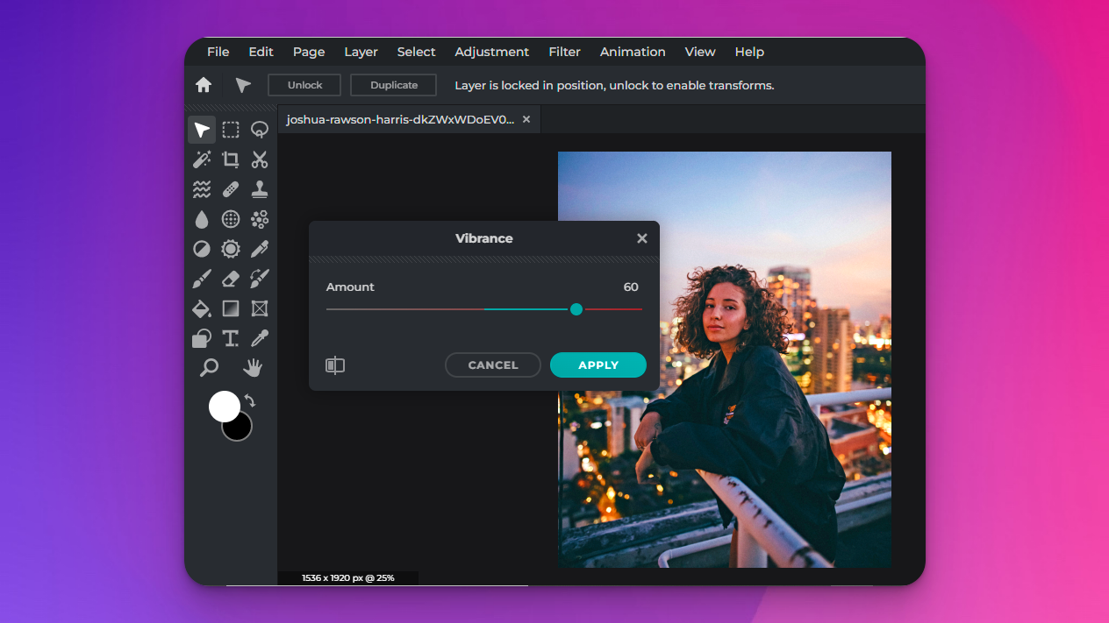
Task: Swap foreground and background colors
Action: pyautogui.click(x=250, y=400)
